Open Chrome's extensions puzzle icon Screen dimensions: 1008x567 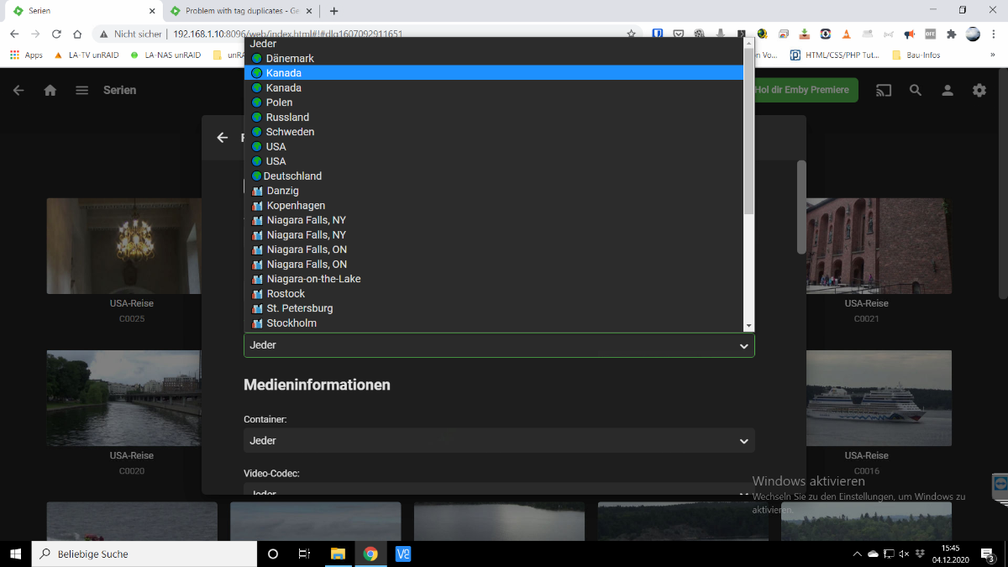pos(951,34)
